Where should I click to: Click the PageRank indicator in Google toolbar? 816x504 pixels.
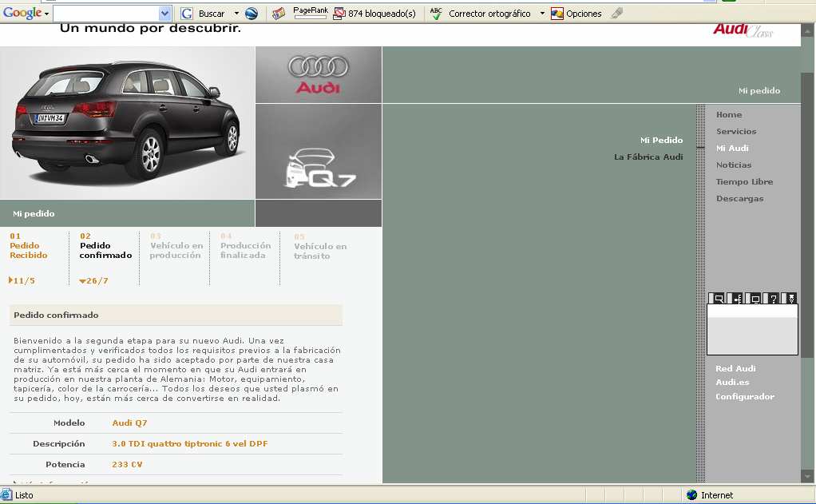(x=310, y=13)
